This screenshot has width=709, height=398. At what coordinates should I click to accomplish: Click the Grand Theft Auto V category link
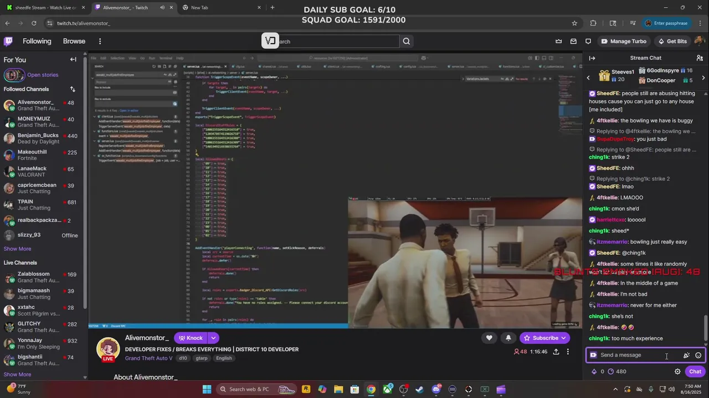click(149, 358)
